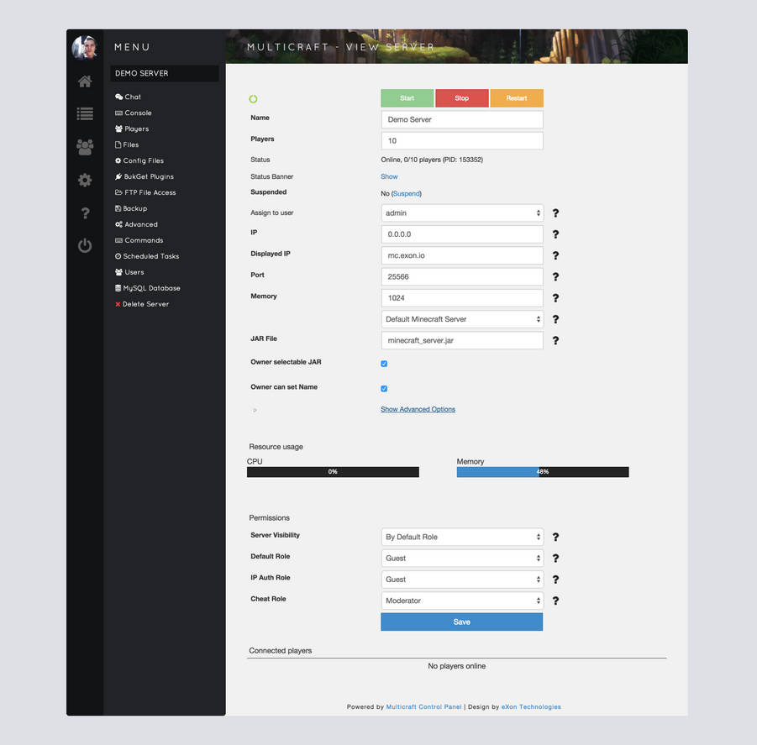Open the Assign to user dropdown

(462, 212)
